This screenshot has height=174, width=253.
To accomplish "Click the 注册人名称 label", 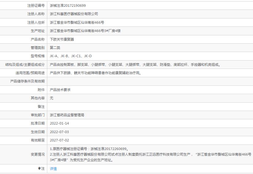I will [x=36, y=14].
